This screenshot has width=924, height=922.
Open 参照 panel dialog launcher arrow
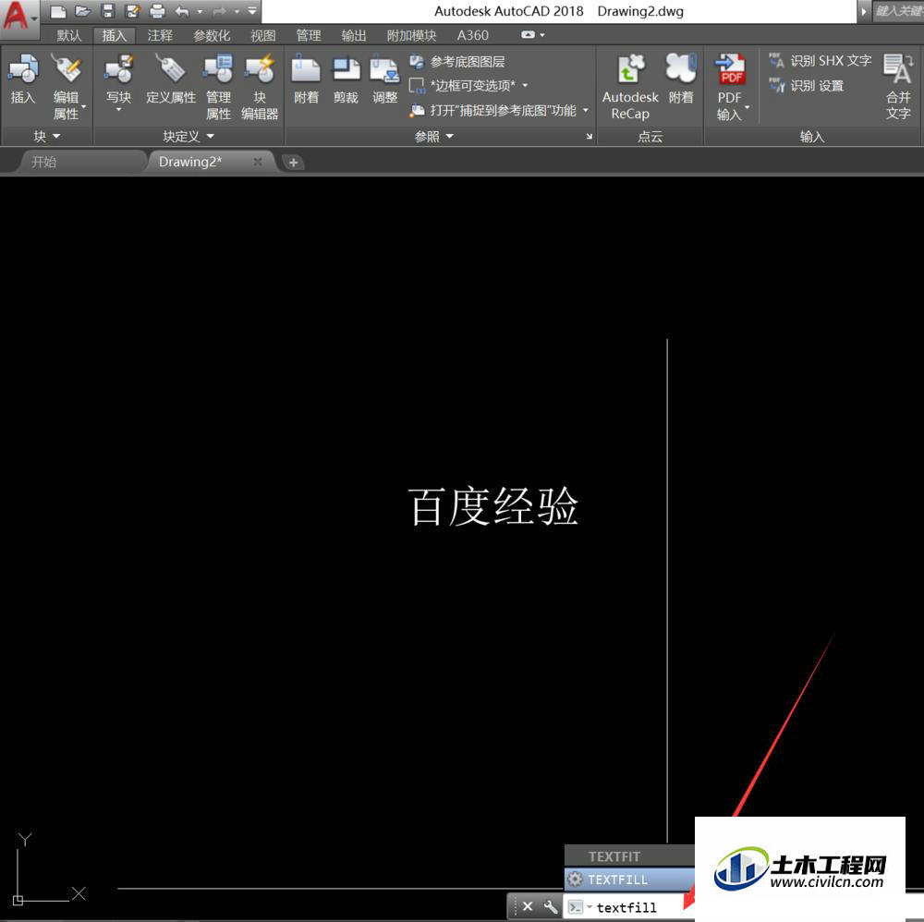coord(589,137)
